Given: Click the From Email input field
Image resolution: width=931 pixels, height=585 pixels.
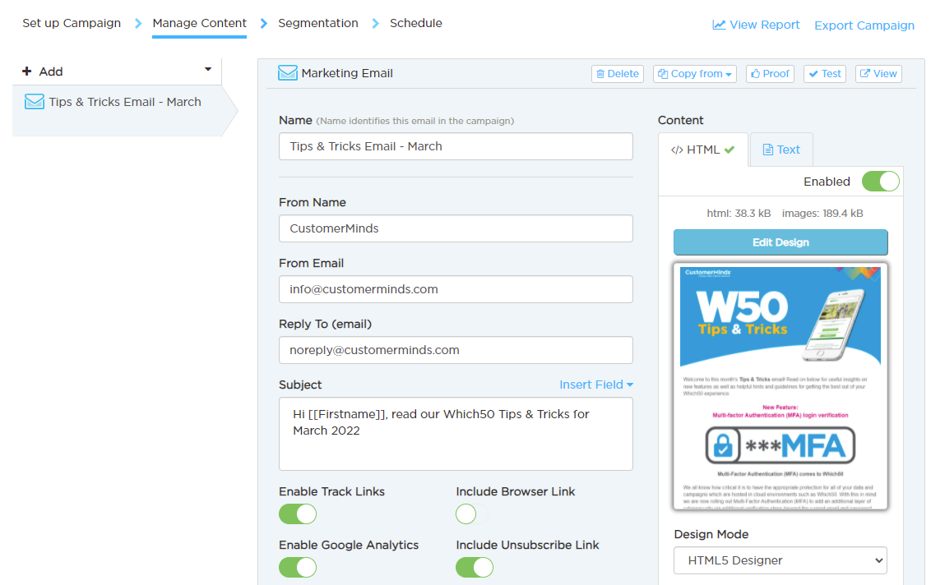Looking at the screenshot, I should 456,289.
